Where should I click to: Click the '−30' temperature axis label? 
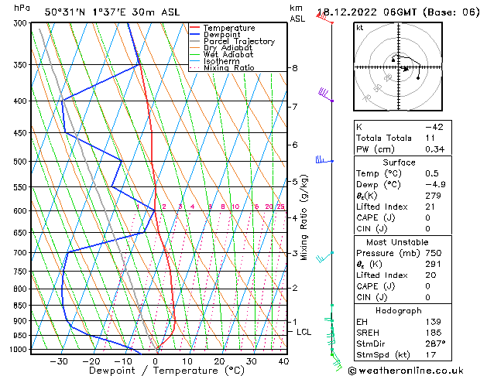[x=59, y=361]
